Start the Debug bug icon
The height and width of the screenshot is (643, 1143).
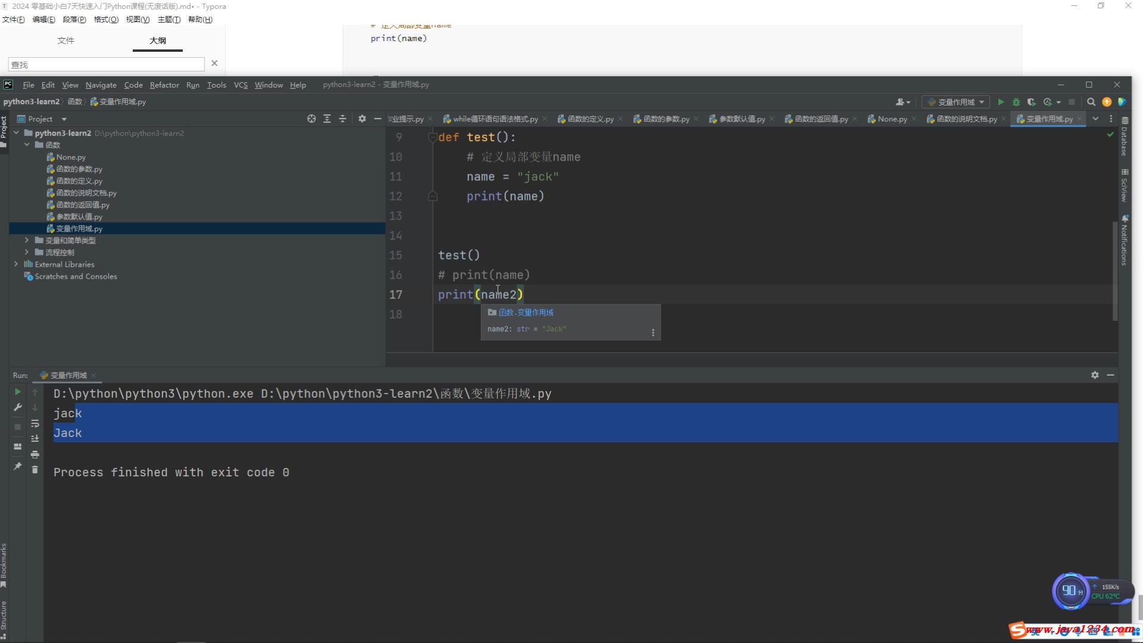(x=1016, y=102)
